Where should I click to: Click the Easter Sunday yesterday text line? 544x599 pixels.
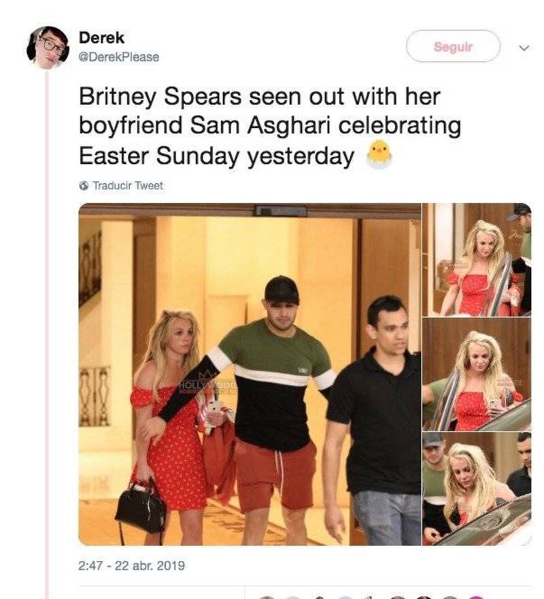point(217,156)
